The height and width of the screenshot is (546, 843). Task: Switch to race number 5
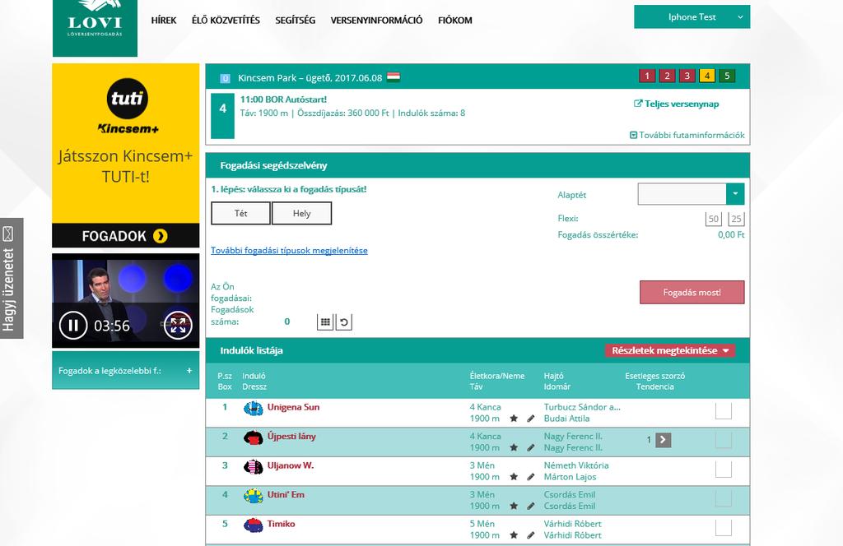(727, 76)
